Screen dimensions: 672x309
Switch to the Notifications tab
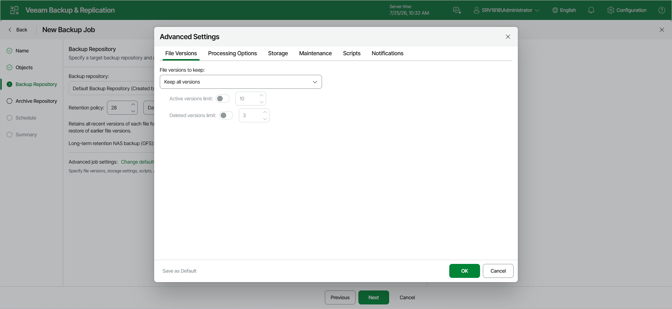(387, 53)
